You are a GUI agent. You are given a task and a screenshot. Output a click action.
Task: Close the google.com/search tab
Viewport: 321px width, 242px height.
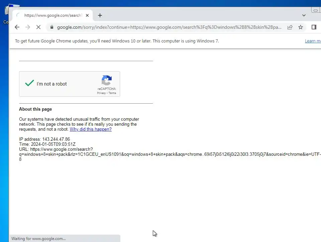87,15
